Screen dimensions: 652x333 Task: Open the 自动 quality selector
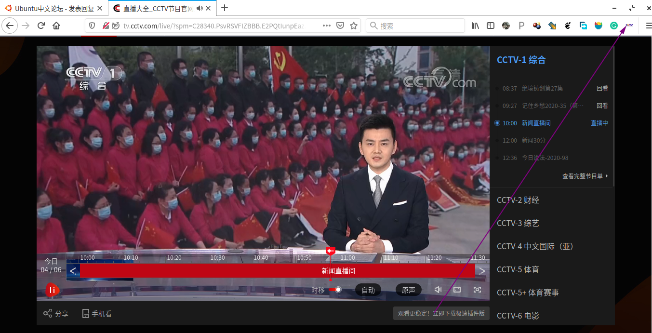[x=368, y=290]
